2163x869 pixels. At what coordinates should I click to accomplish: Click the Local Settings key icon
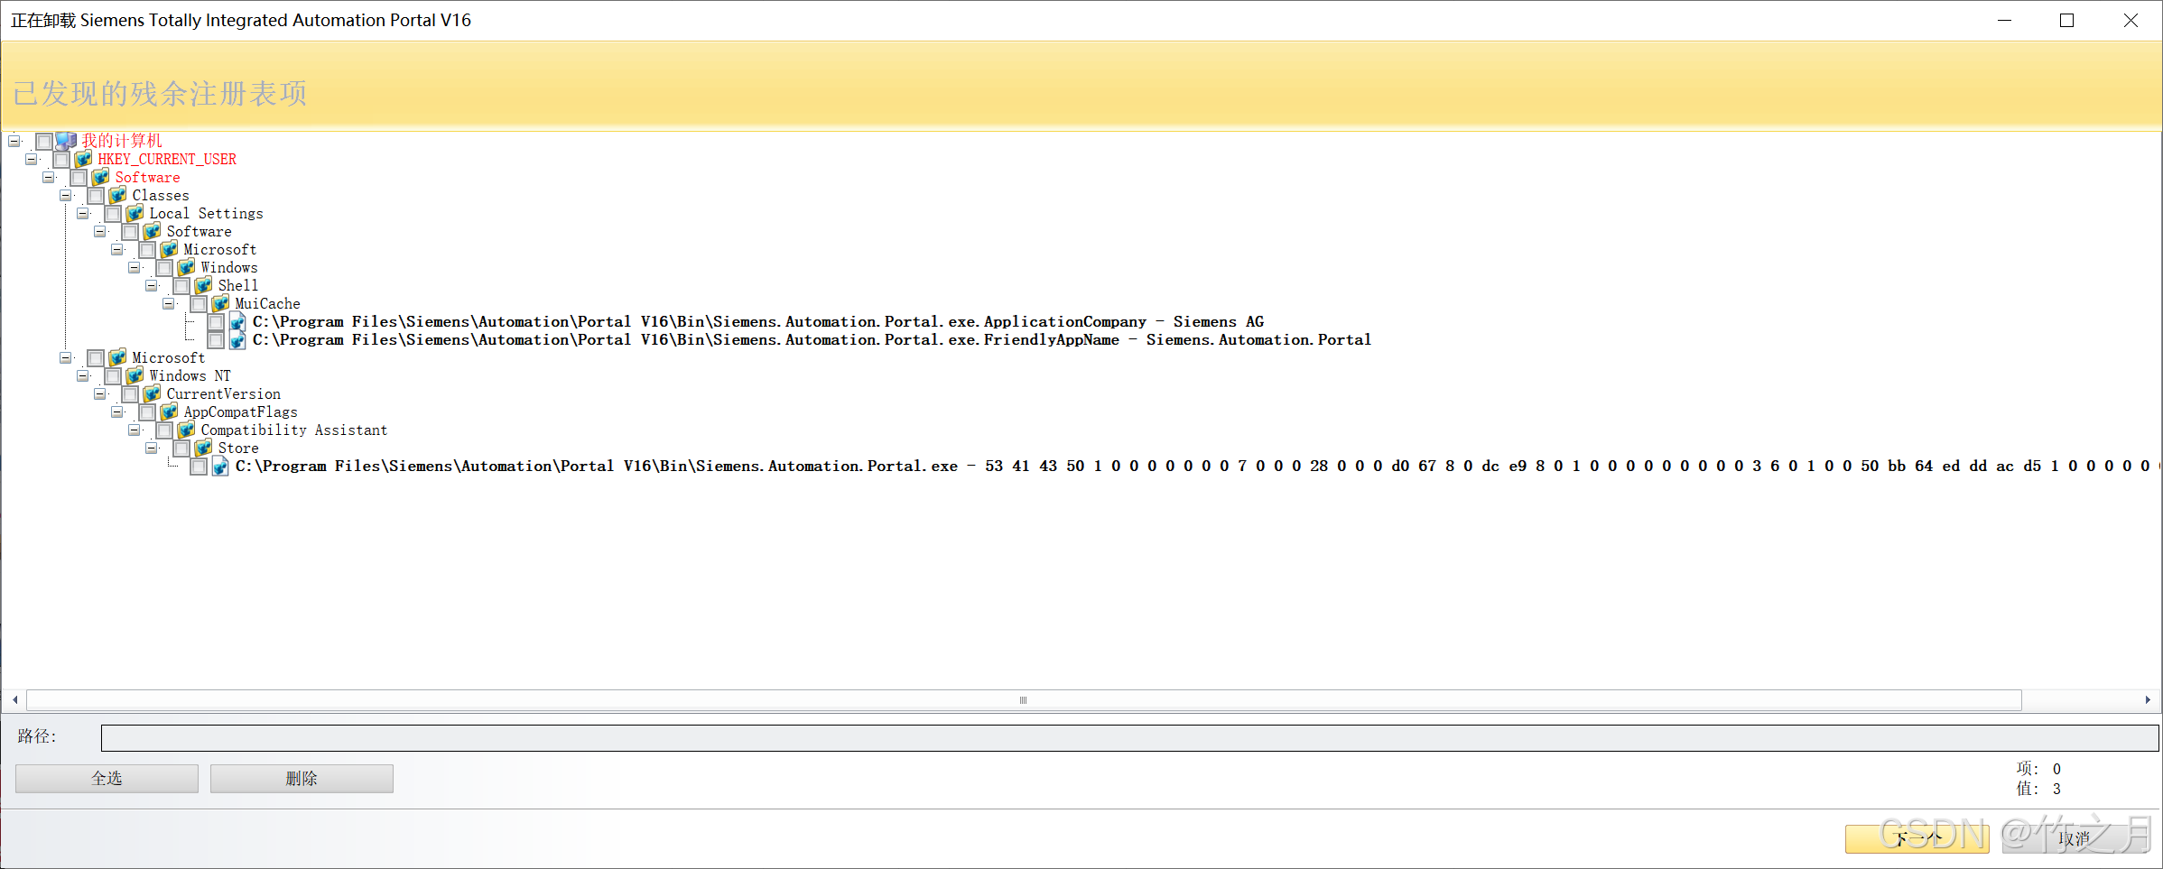(x=135, y=213)
